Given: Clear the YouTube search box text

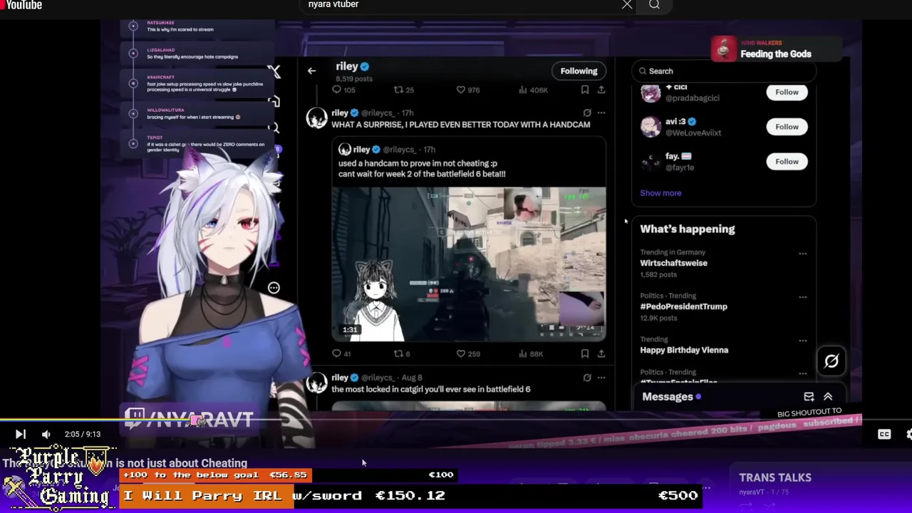Looking at the screenshot, I should (x=627, y=5).
